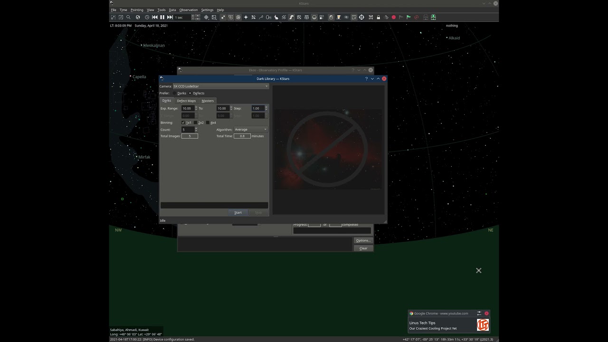608x342 pixels.
Task: Pause the simulation clock
Action: click(162, 17)
